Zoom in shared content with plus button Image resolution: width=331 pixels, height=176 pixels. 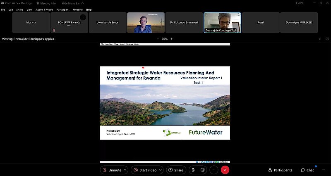172,39
